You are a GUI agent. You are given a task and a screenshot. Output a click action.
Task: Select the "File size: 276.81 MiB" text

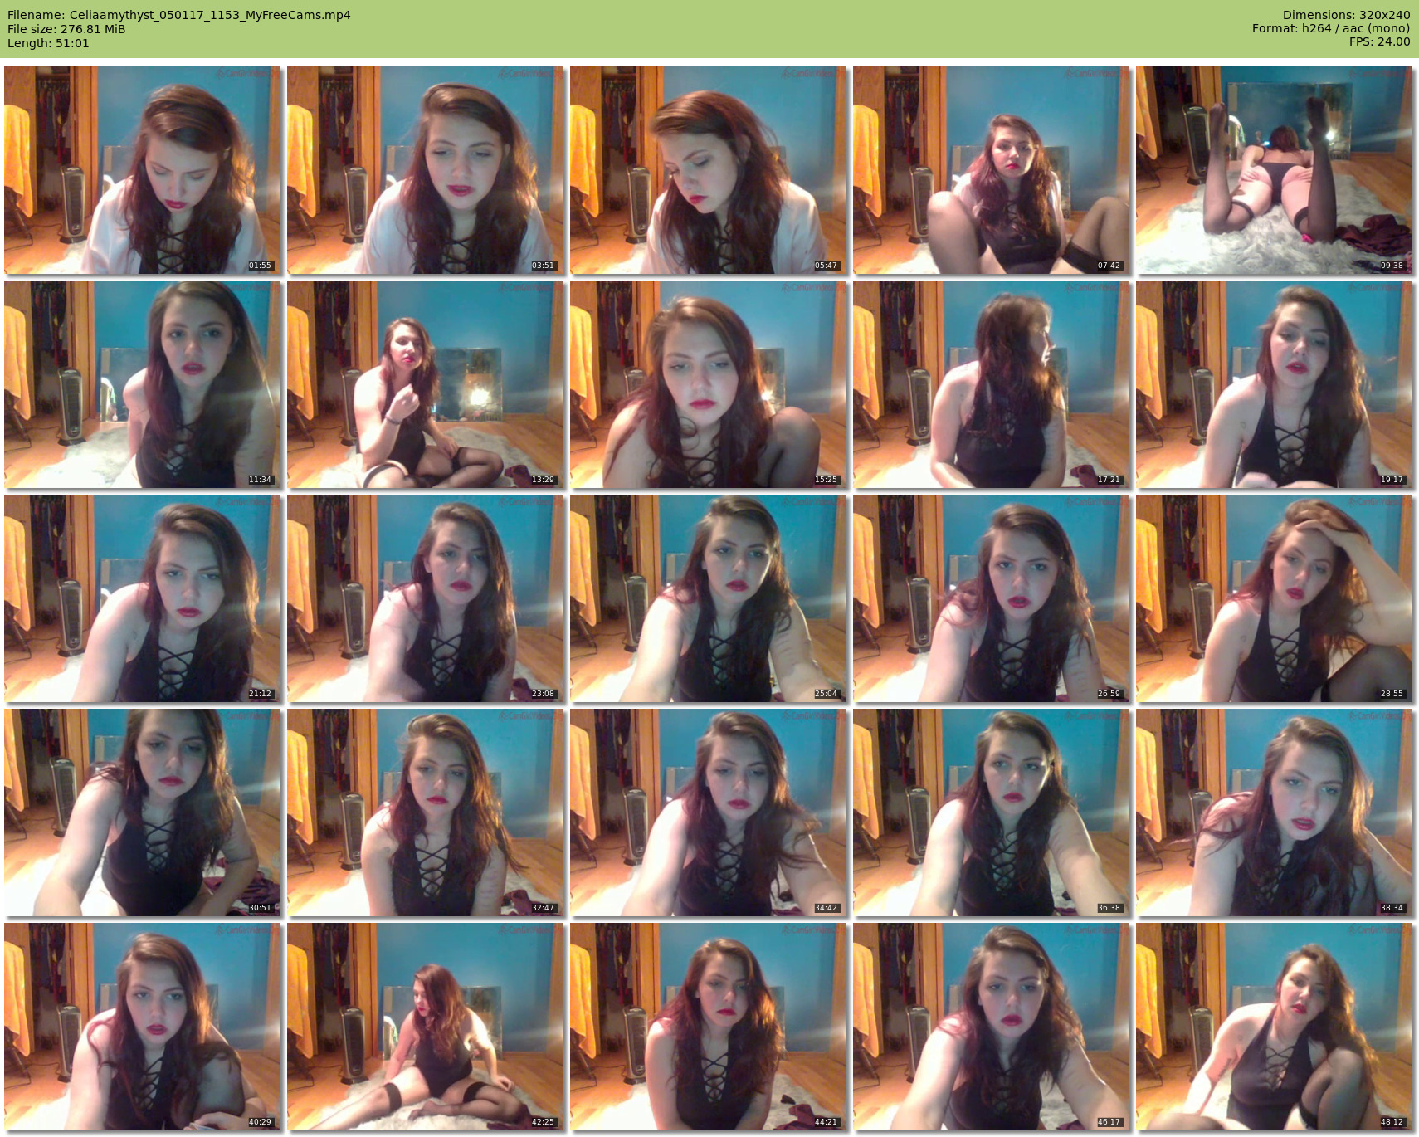pyautogui.click(x=66, y=29)
